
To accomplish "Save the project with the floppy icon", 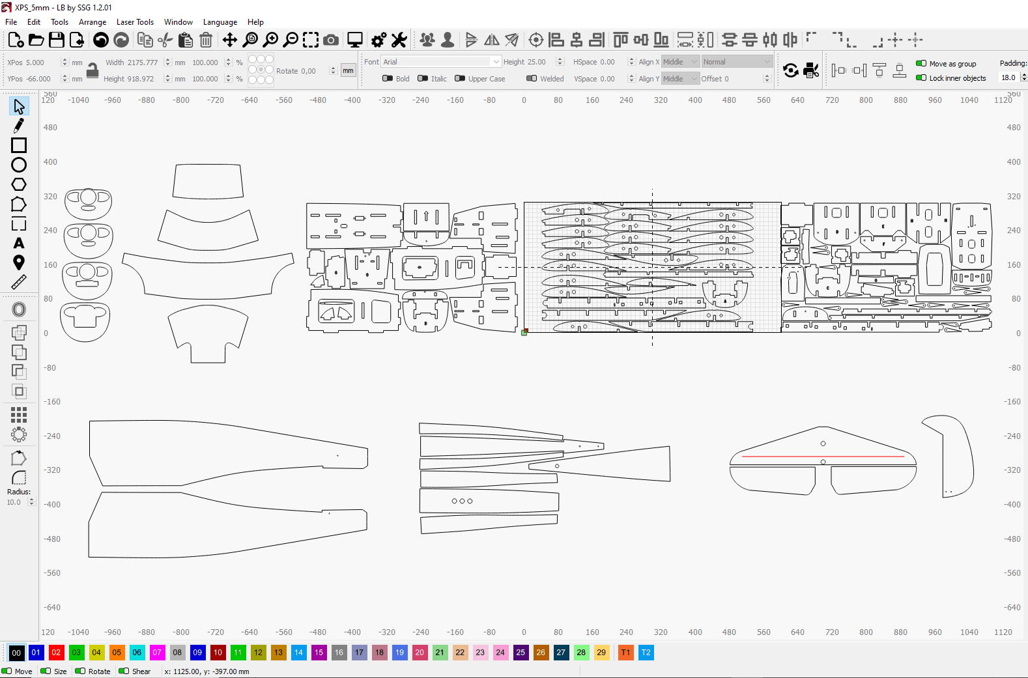I will pyautogui.click(x=57, y=40).
